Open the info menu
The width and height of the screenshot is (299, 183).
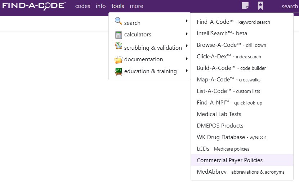(x=101, y=6)
